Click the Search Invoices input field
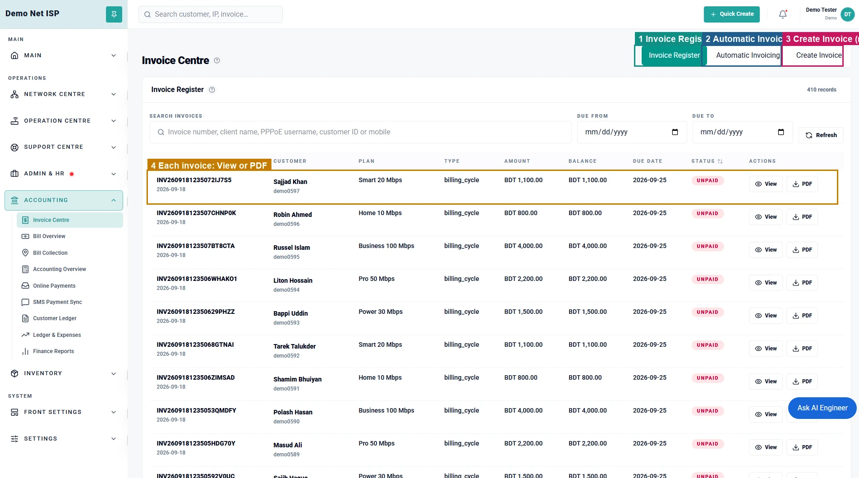The image size is (859, 478). [360, 132]
